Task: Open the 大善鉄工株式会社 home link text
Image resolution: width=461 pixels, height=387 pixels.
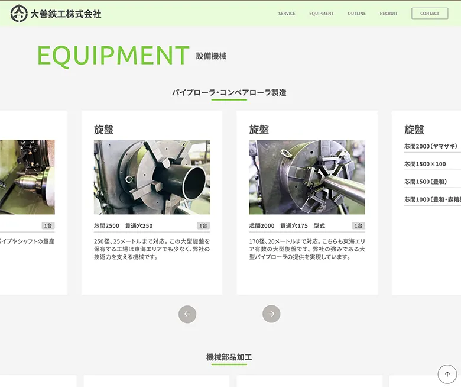Action: click(x=66, y=14)
